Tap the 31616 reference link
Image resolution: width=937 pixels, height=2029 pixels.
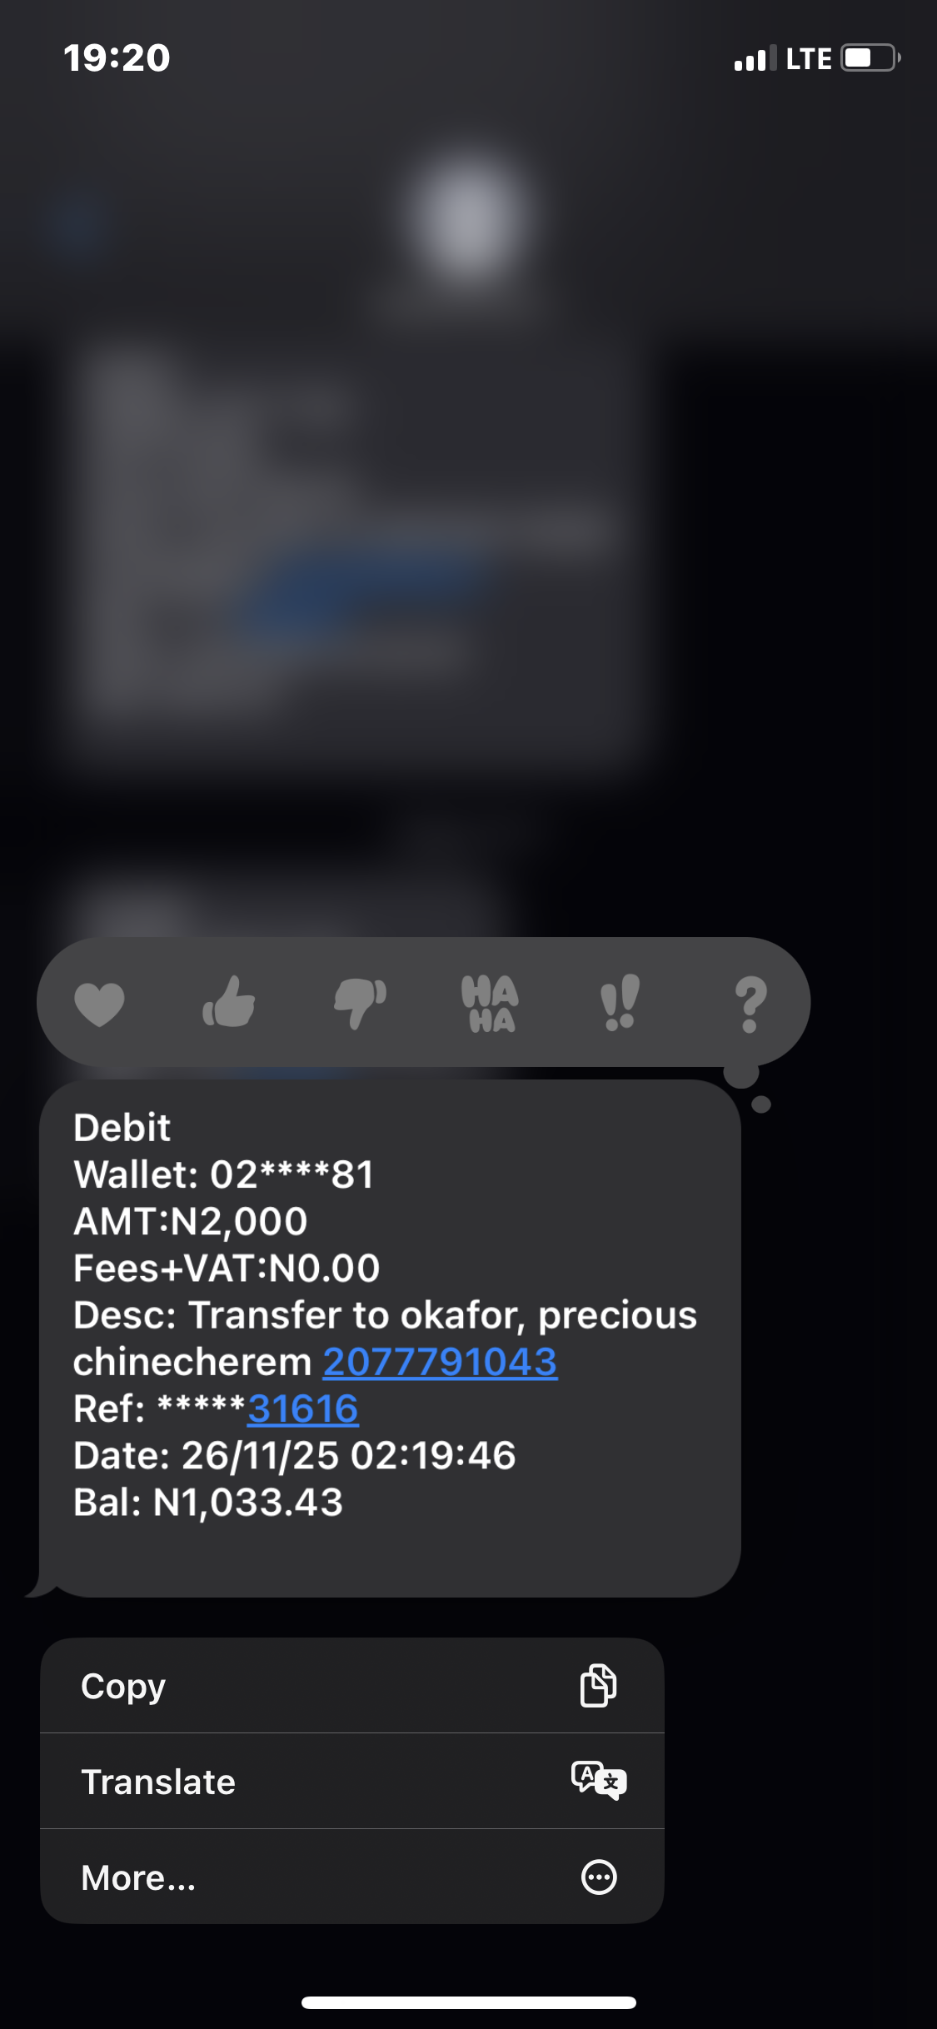tap(303, 1408)
